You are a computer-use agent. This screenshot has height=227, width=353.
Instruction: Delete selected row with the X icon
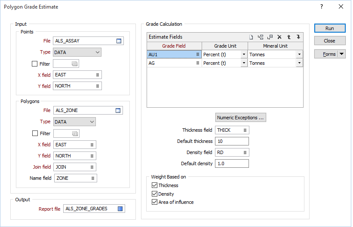point(279,37)
